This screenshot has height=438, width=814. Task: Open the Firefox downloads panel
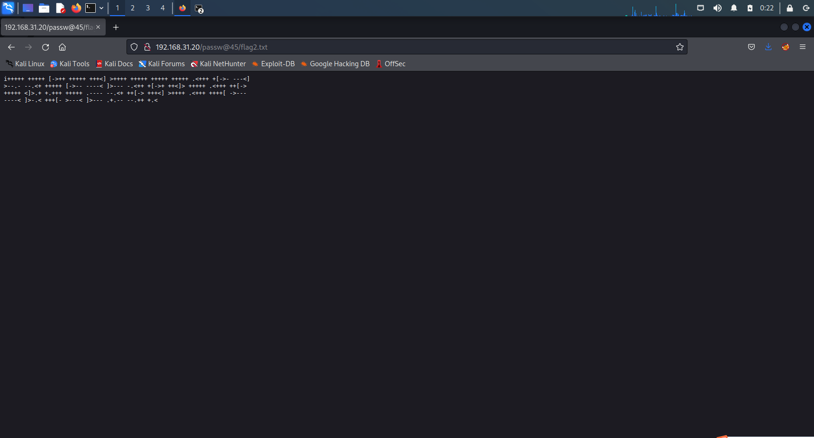click(769, 47)
